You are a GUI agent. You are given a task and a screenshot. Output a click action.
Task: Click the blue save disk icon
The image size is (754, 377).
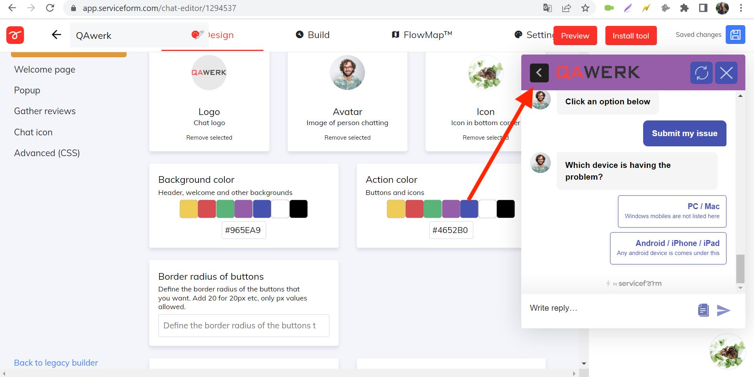(735, 35)
